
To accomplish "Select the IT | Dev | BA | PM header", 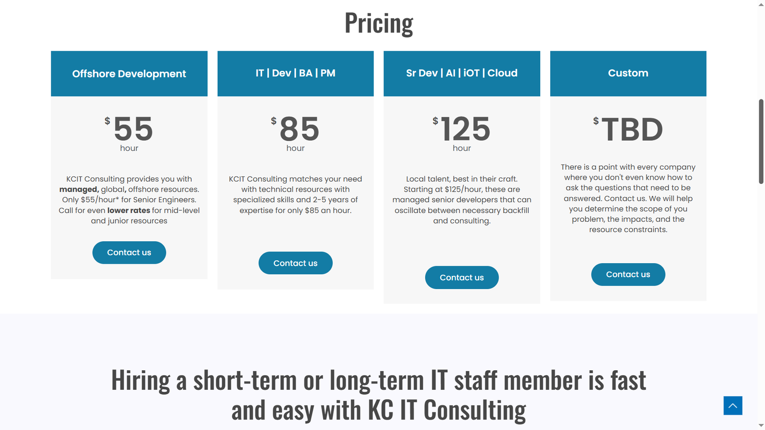I will tap(295, 74).
